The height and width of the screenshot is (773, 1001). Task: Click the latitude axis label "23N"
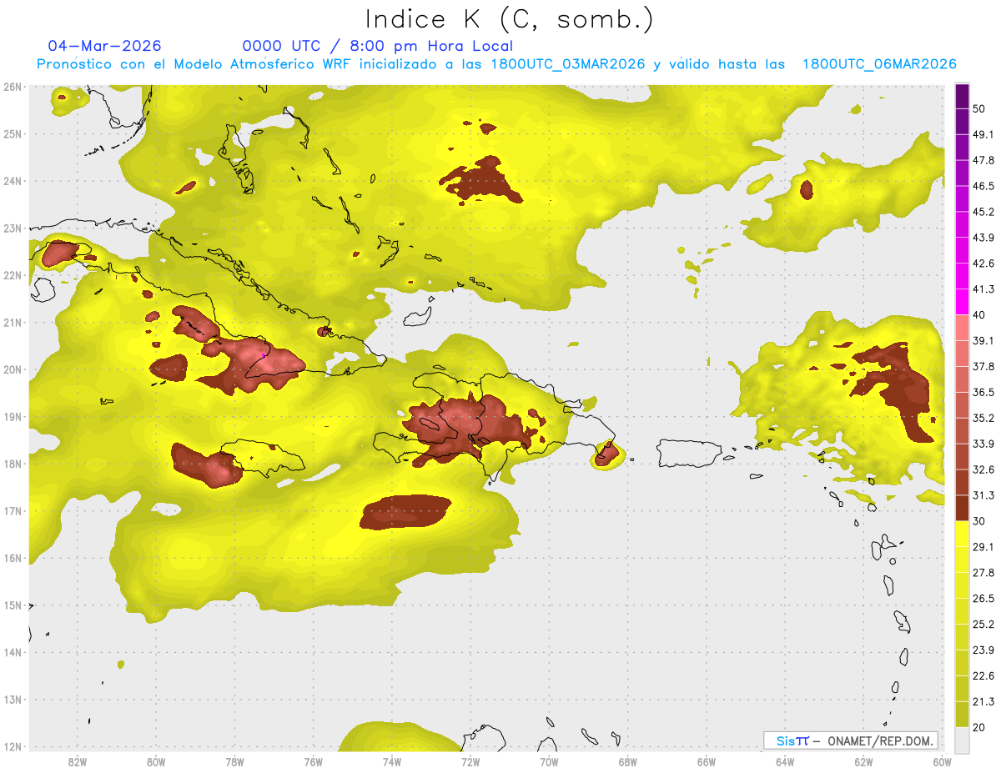click(x=12, y=228)
